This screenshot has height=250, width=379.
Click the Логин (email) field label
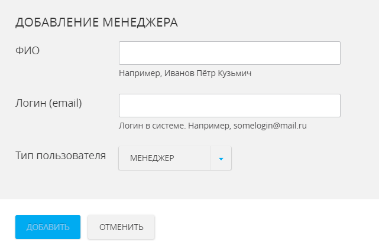click(48, 103)
